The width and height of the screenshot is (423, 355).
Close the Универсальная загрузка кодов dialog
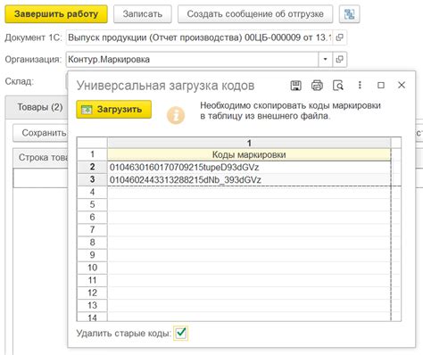point(402,86)
